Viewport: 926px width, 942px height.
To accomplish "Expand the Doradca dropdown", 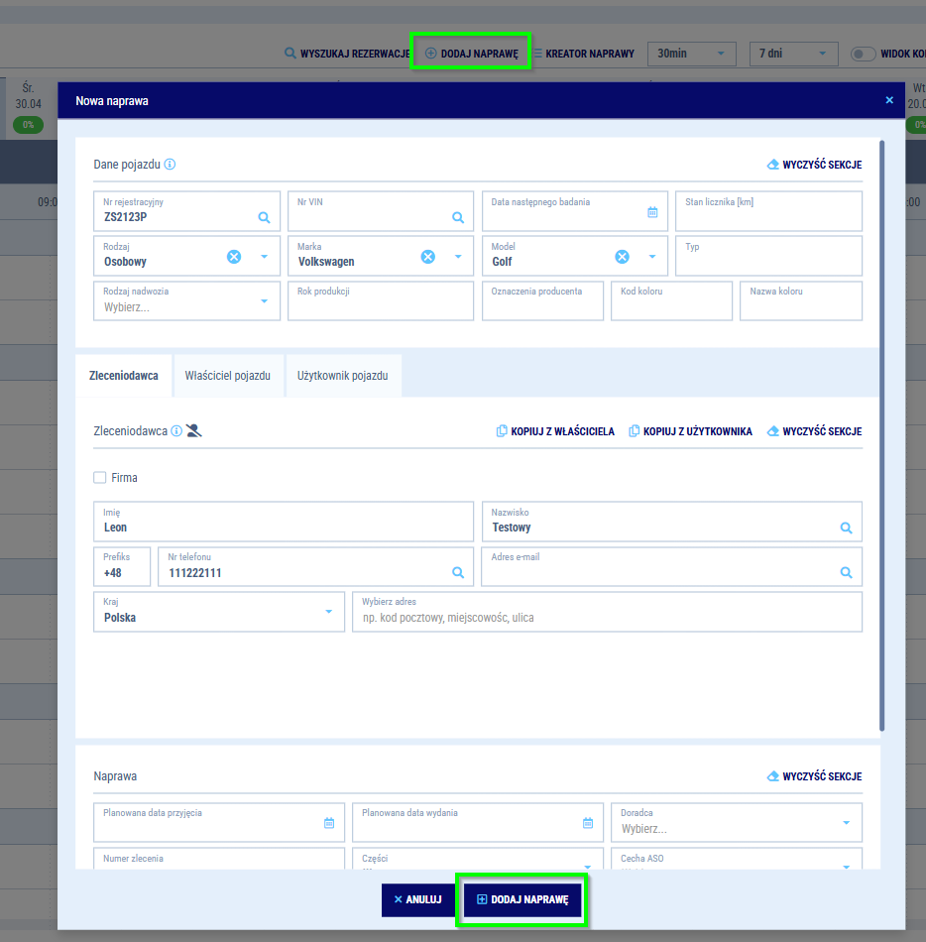I will (x=846, y=823).
